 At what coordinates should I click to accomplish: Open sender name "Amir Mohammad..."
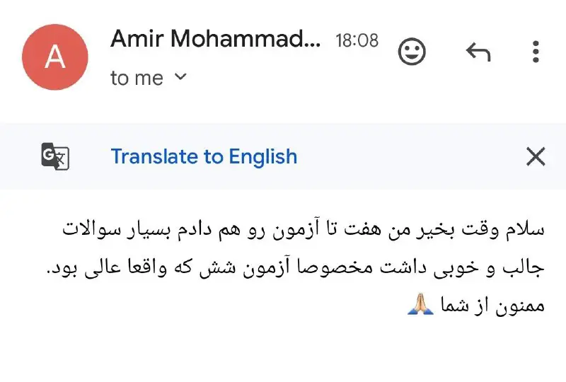pyautogui.click(x=214, y=40)
